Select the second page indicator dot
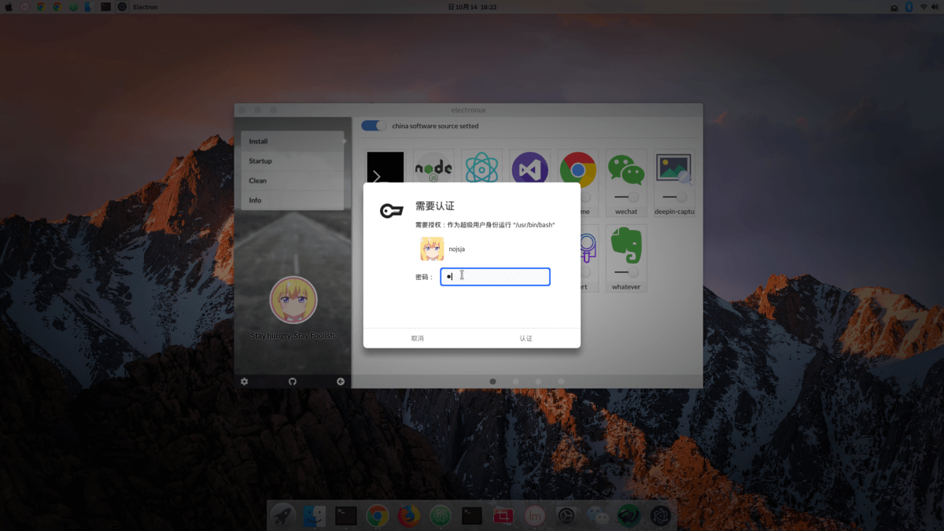This screenshot has height=531, width=944. pos(515,381)
